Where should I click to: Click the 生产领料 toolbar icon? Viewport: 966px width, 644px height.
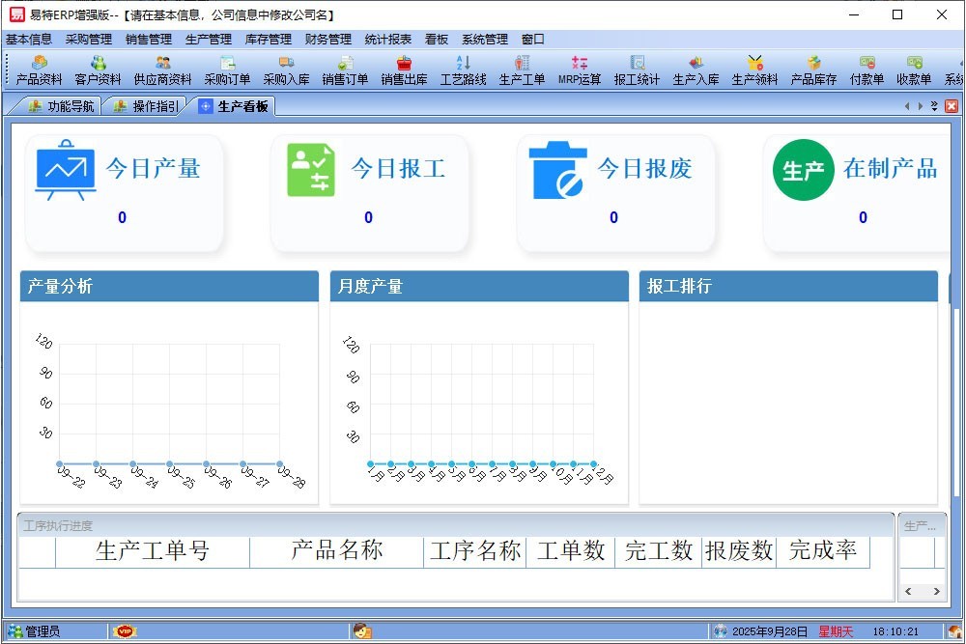754,70
